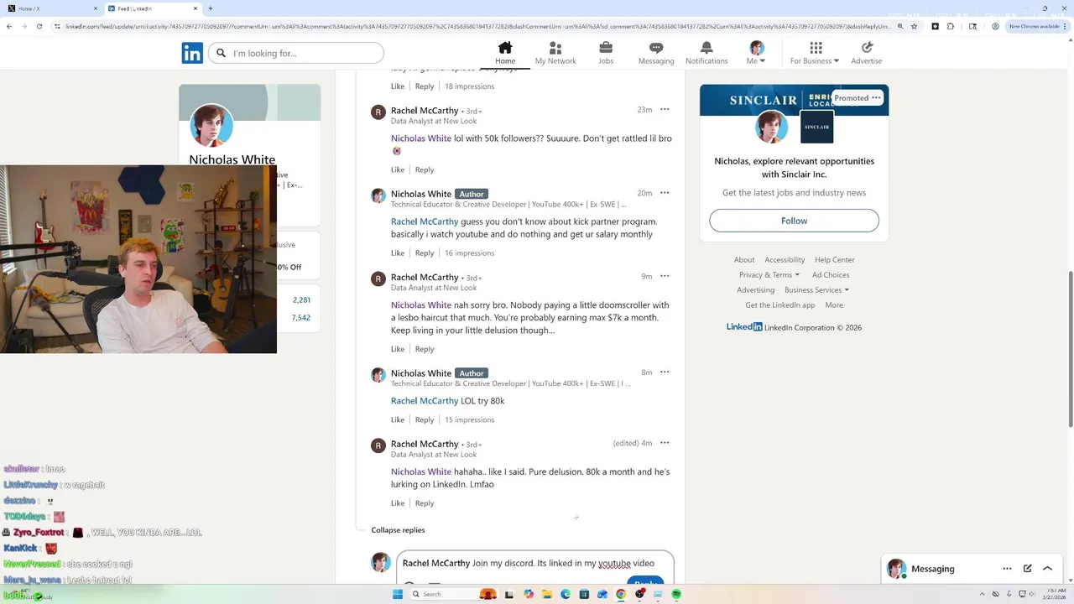The height and width of the screenshot is (604, 1074).
Task: Open the Chrome profile avatar icon
Action: 995,26
